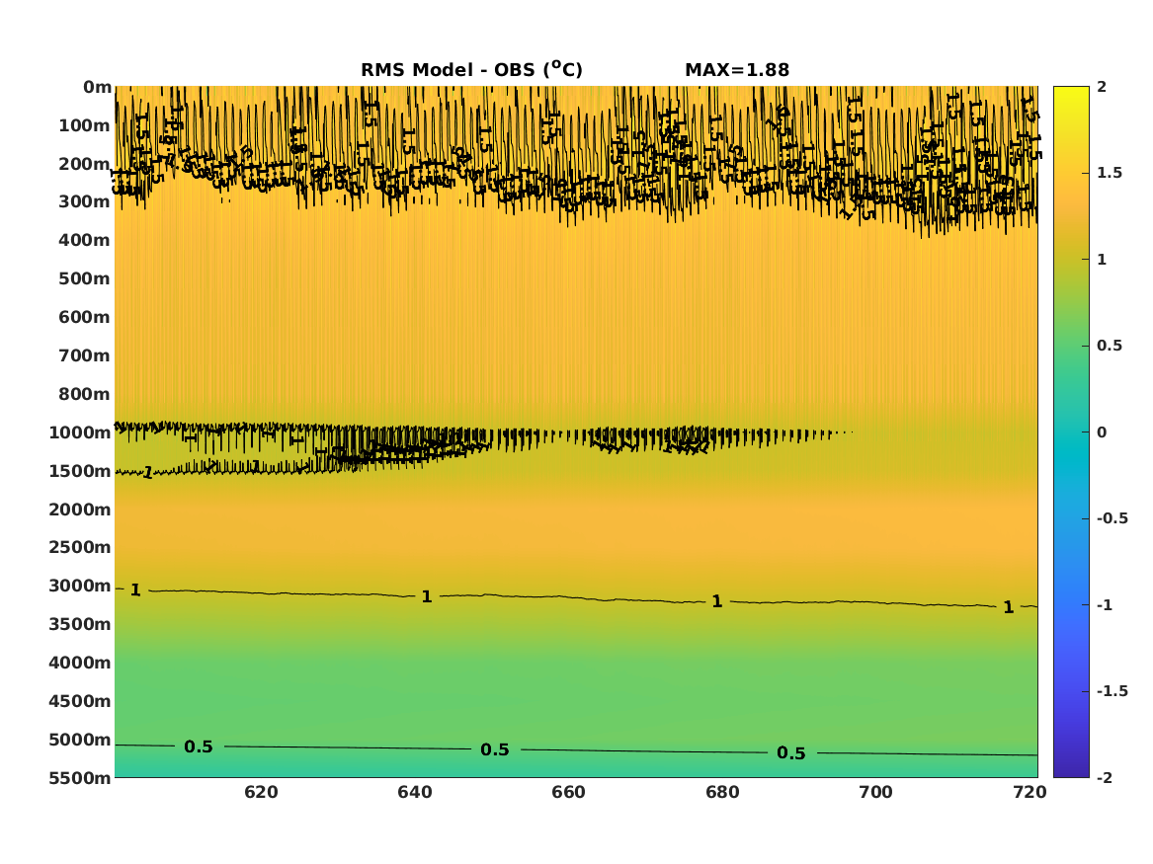Click the colorbar tick label '-1'

point(1105,604)
